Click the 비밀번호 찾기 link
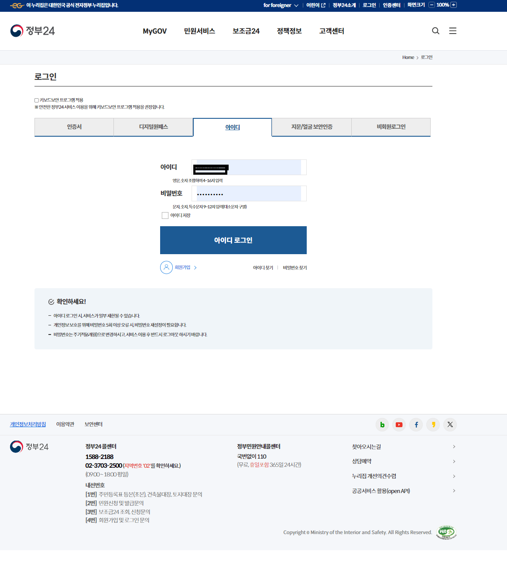 tap(295, 268)
